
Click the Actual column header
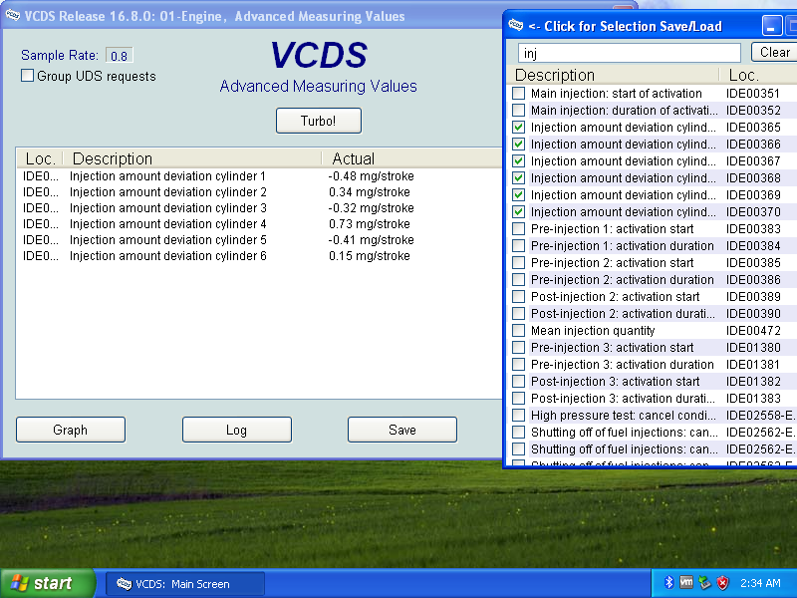click(x=411, y=158)
